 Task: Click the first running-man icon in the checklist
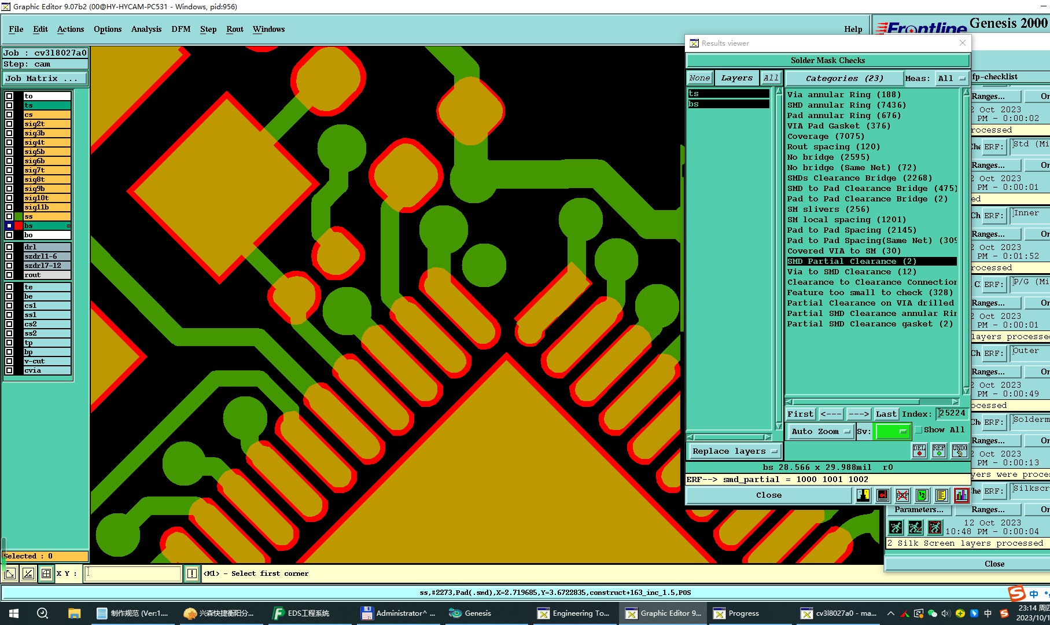coord(896,527)
